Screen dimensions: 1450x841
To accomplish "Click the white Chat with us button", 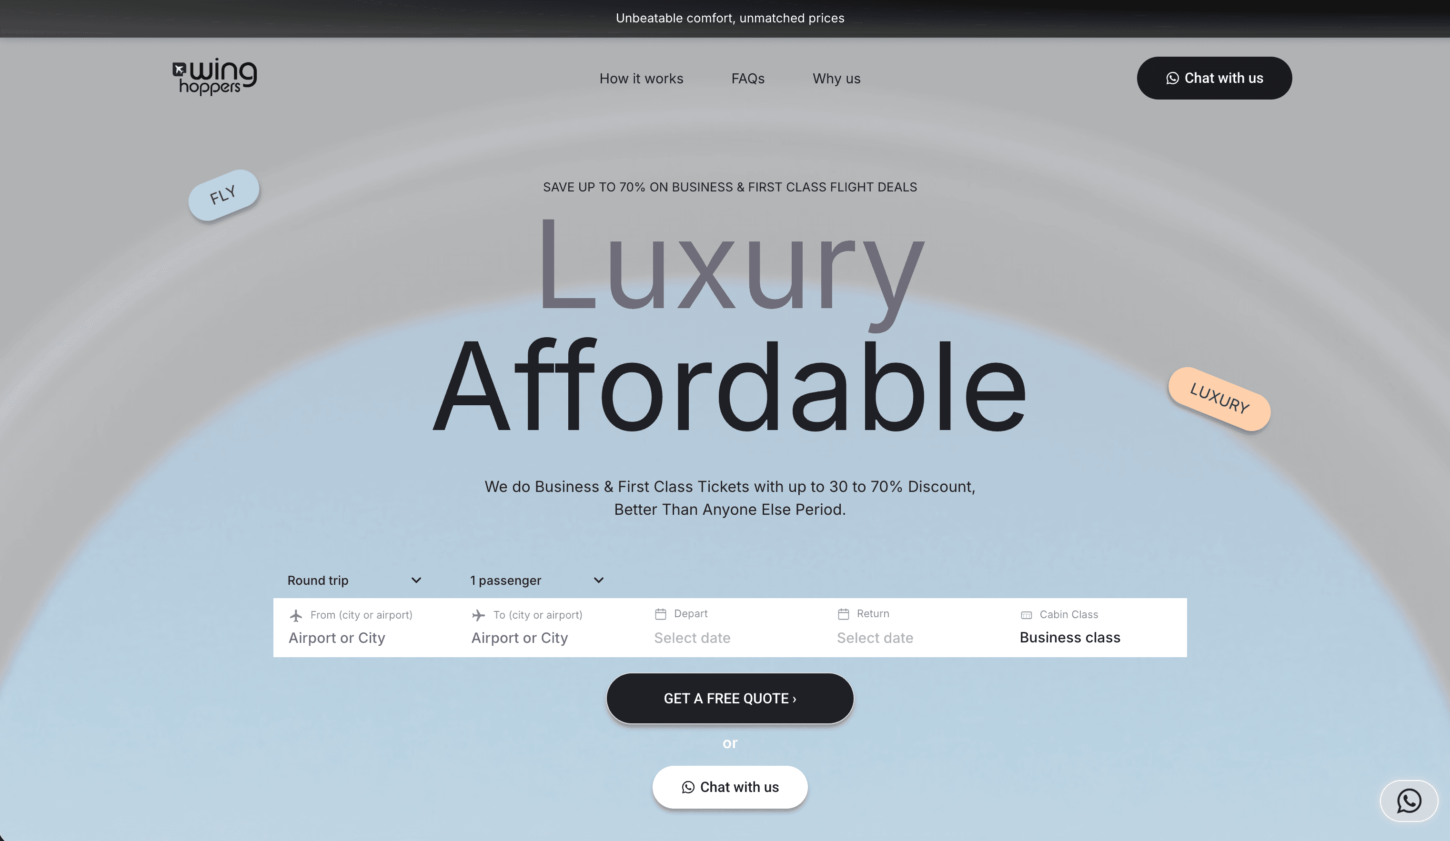I will [730, 787].
